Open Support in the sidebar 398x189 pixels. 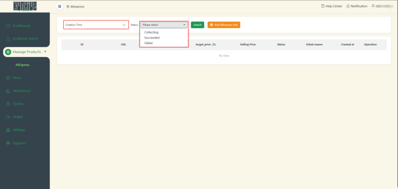pos(19,143)
